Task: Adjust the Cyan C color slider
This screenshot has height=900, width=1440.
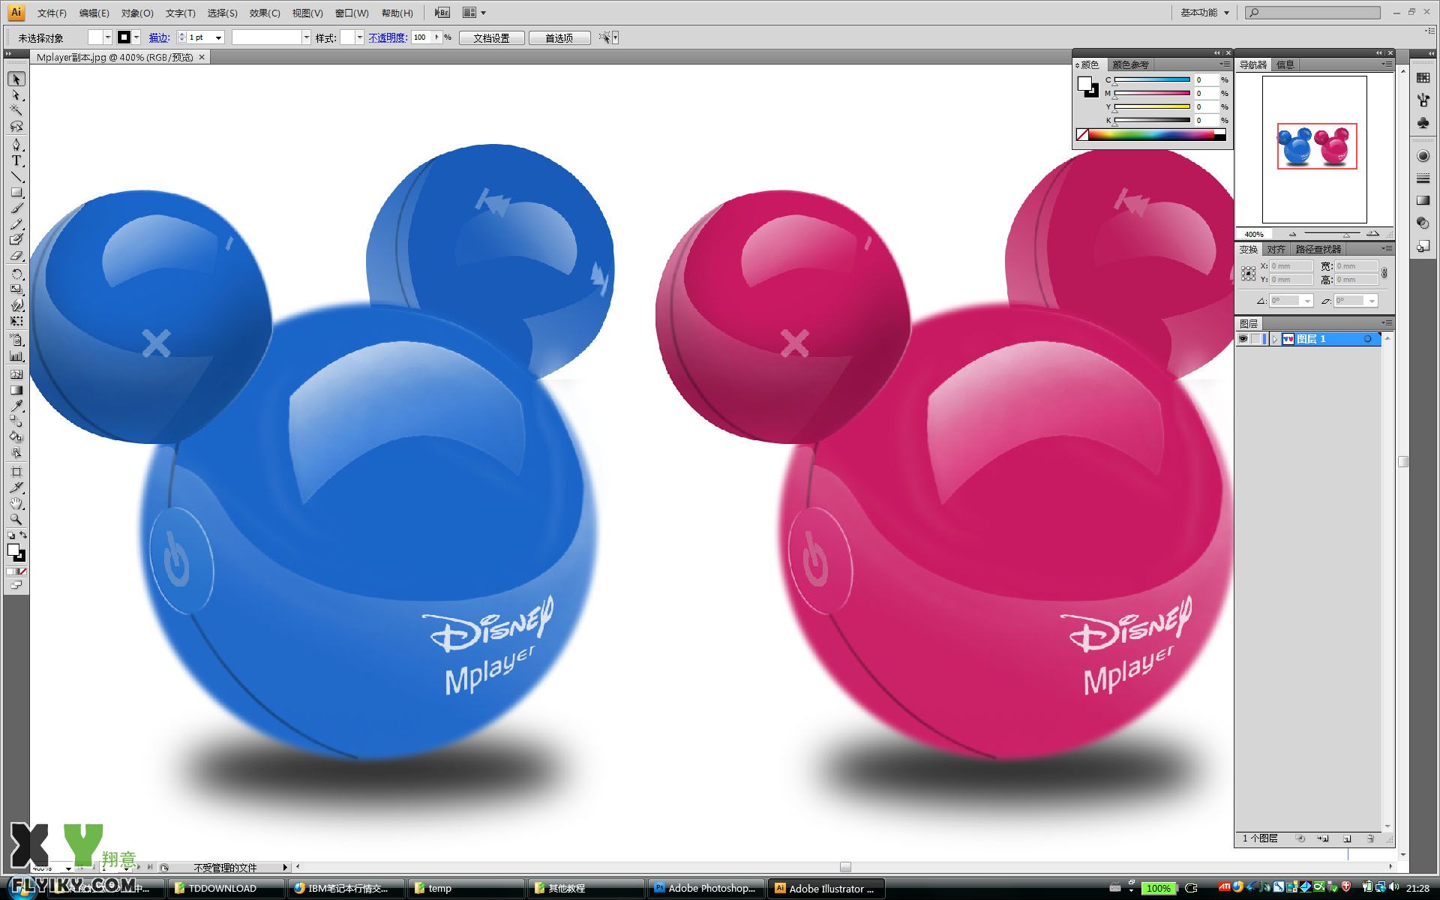Action: tap(1152, 79)
